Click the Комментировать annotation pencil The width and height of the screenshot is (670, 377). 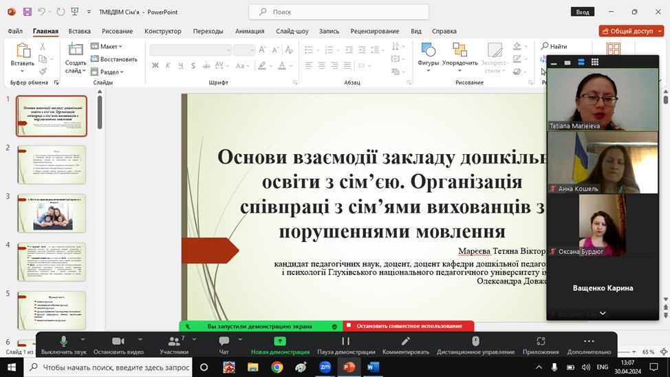pos(406,342)
